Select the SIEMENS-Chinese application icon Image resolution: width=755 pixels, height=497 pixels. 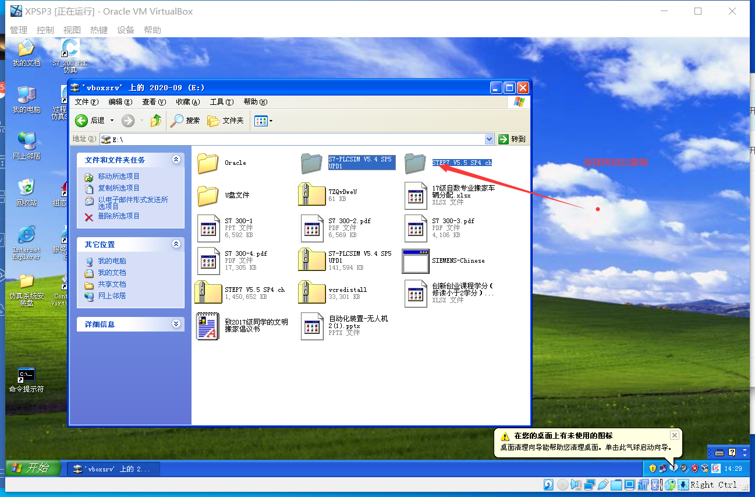point(416,260)
